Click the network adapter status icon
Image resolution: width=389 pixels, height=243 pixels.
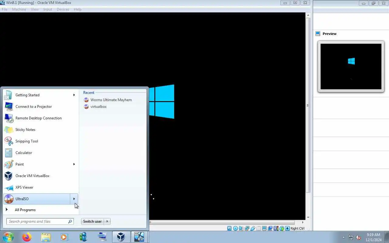pos(247,228)
